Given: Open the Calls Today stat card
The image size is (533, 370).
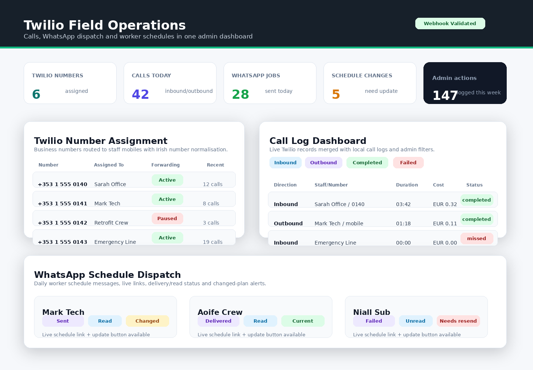Looking at the screenshot, I should tap(170, 83).
